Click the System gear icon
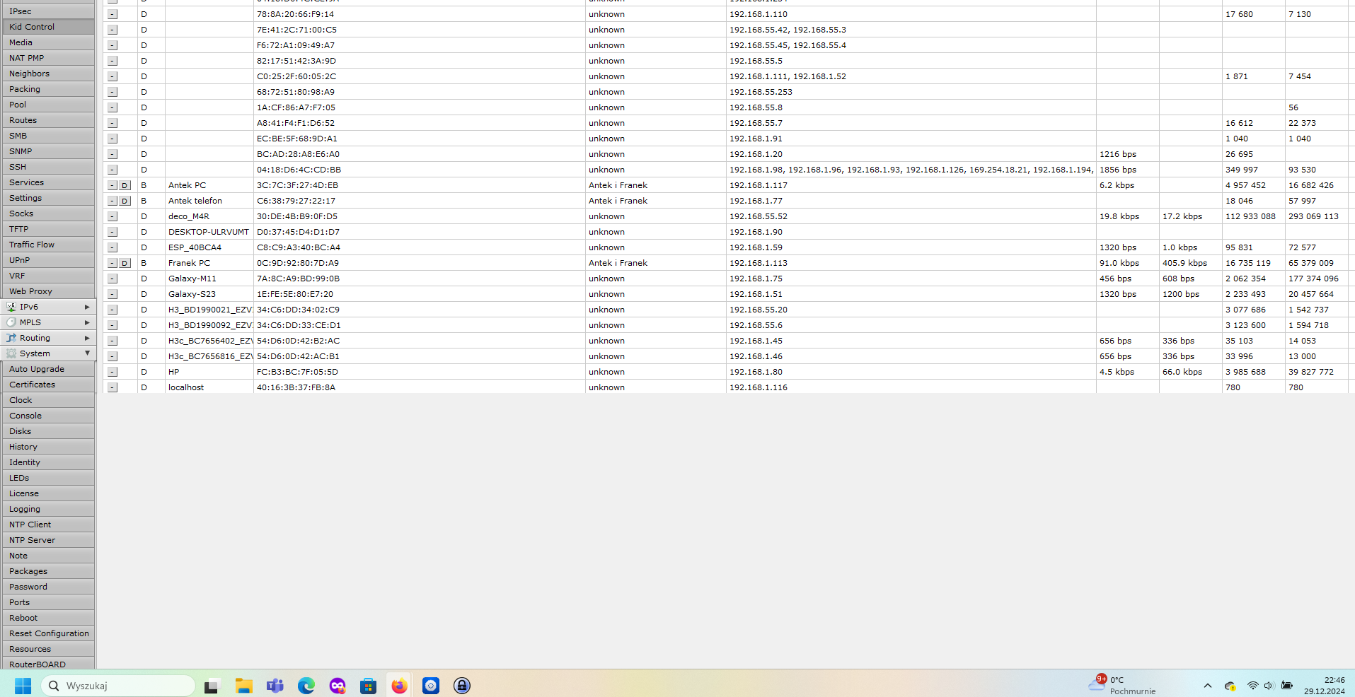The image size is (1355, 697). pos(12,353)
